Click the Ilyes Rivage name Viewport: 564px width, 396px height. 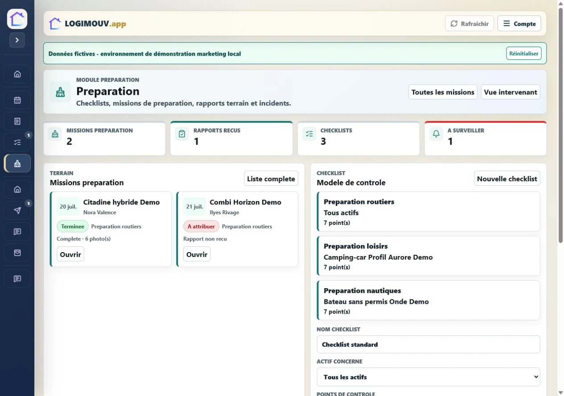point(224,212)
